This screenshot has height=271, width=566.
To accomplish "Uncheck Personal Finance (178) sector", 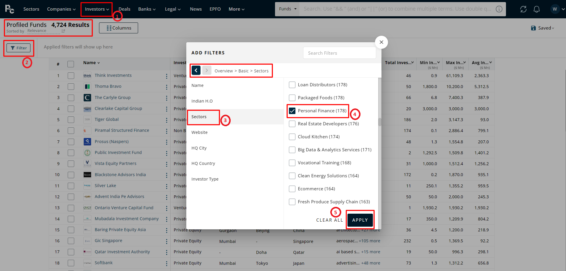I will click(x=292, y=111).
